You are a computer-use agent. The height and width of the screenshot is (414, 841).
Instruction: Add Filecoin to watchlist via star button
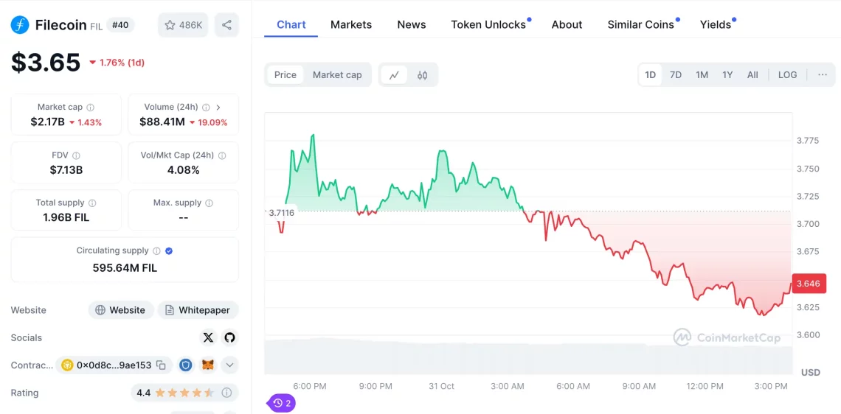[x=183, y=25]
